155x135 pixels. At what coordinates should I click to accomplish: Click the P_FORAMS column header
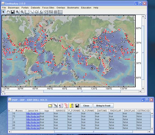point(74,111)
